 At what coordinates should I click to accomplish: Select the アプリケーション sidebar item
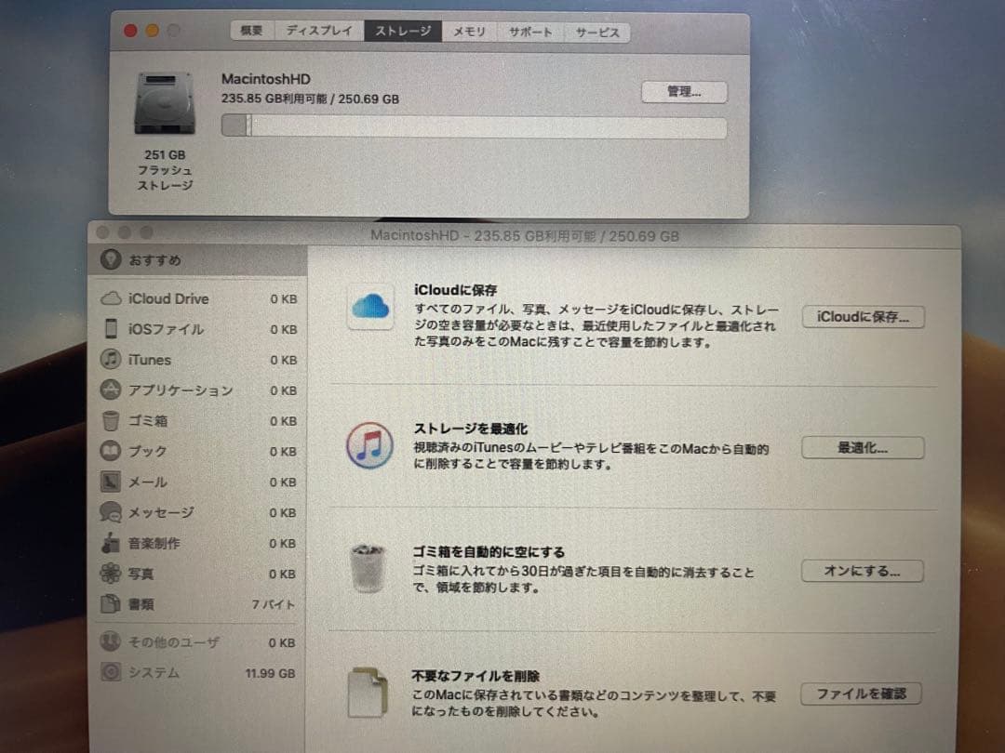178,390
